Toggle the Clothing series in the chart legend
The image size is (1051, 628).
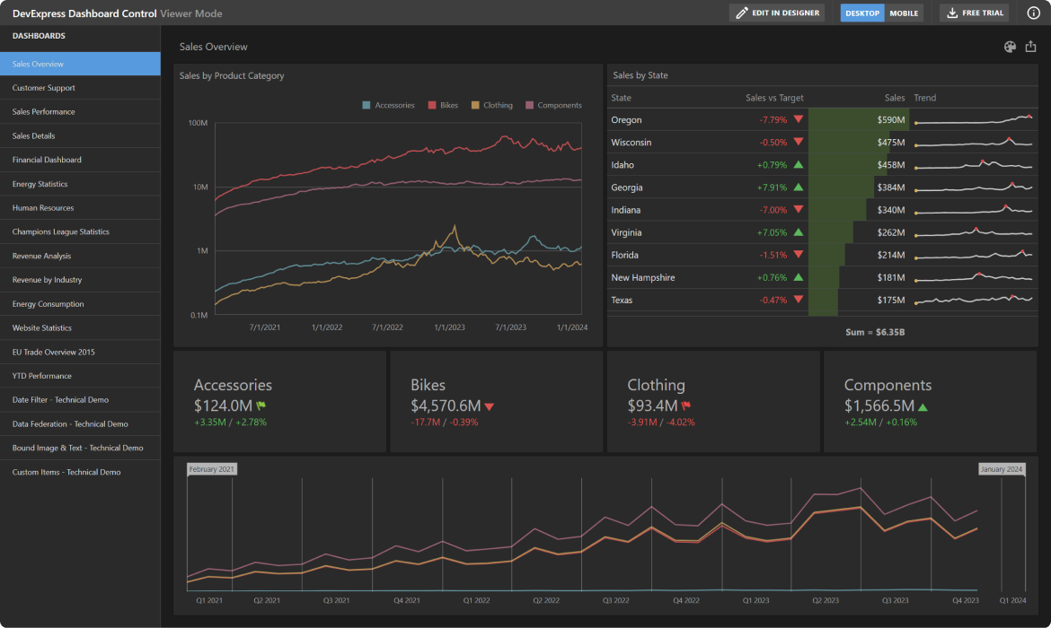(x=490, y=105)
